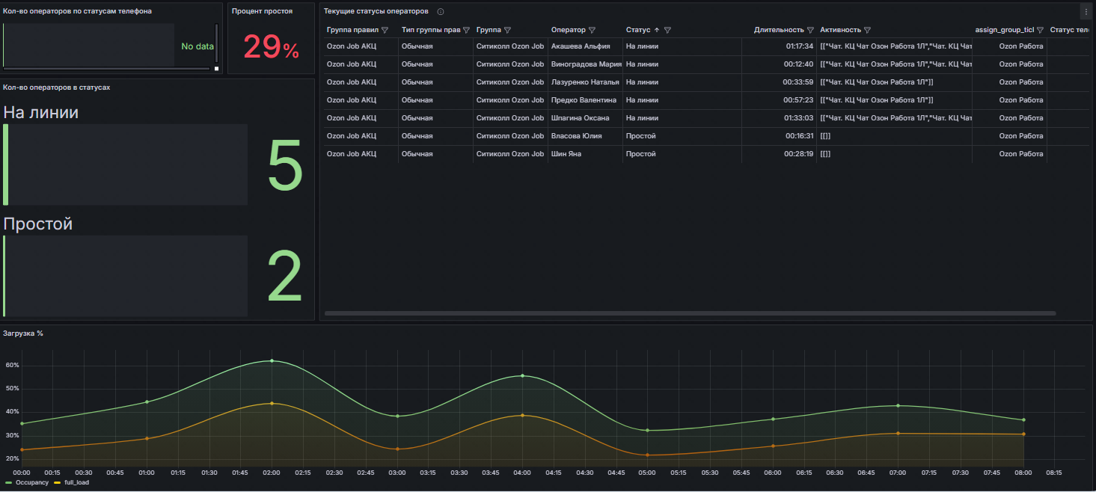
Task: Click the table's horizontal scrollbar
Action: tap(690, 313)
